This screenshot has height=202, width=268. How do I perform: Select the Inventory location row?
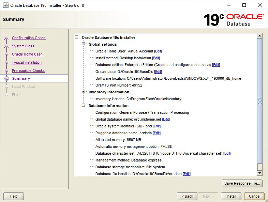(138, 99)
